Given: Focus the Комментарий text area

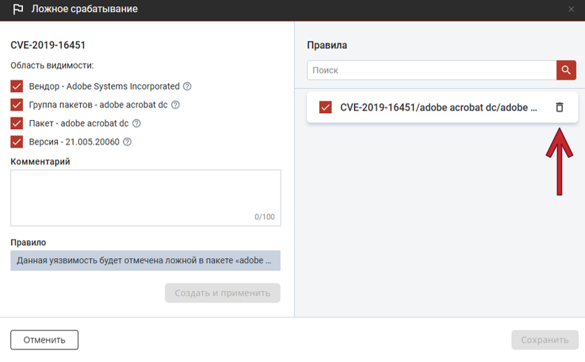Looking at the screenshot, I should pyautogui.click(x=145, y=197).
